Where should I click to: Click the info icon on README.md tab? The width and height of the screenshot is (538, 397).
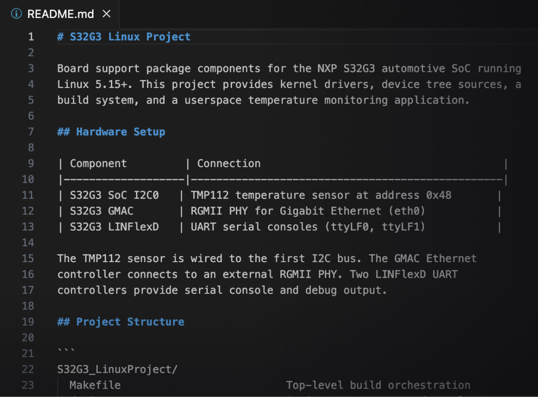(x=16, y=14)
